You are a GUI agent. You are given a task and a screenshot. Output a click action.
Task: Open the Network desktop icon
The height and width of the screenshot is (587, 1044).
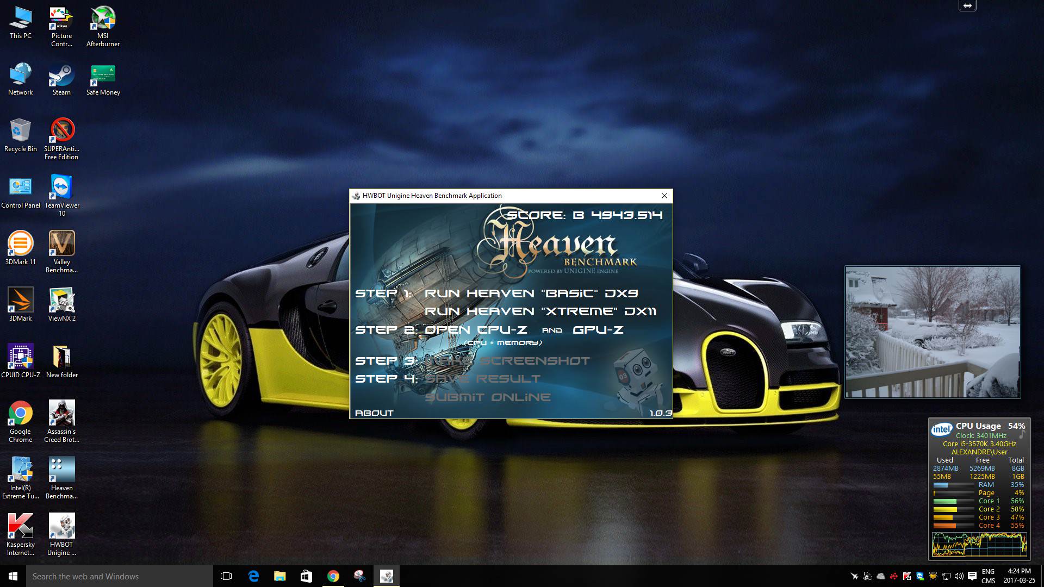[x=21, y=79]
